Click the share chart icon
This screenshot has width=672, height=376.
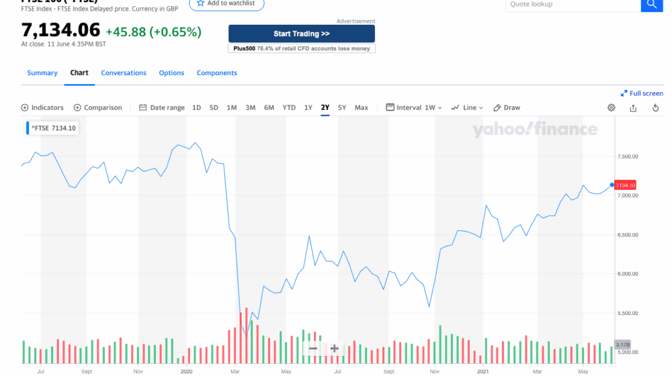(633, 107)
